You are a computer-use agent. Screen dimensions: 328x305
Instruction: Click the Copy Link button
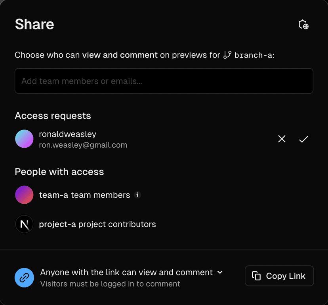pos(279,276)
